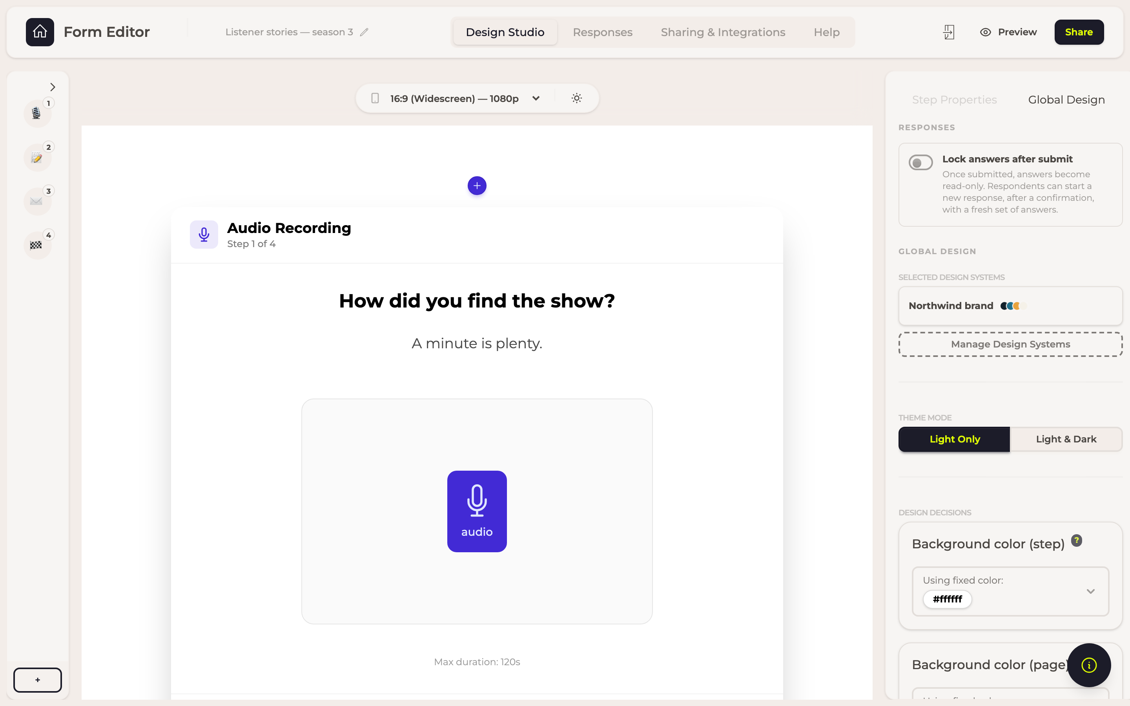Select step 2 notepad in sidebar

(37, 157)
